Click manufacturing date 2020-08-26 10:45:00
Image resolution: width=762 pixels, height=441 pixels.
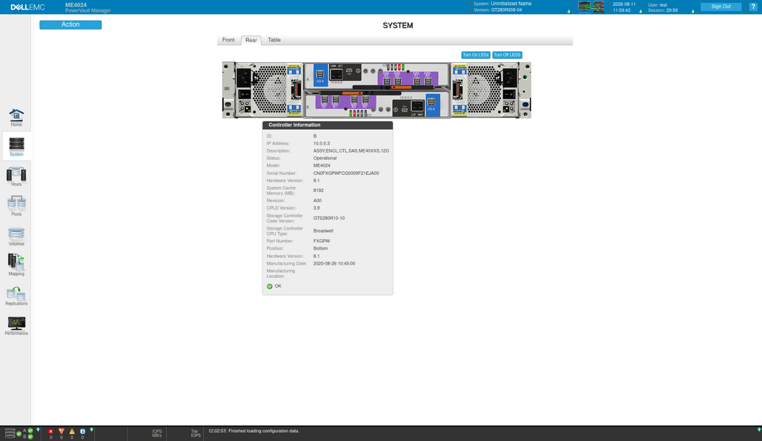click(x=334, y=263)
